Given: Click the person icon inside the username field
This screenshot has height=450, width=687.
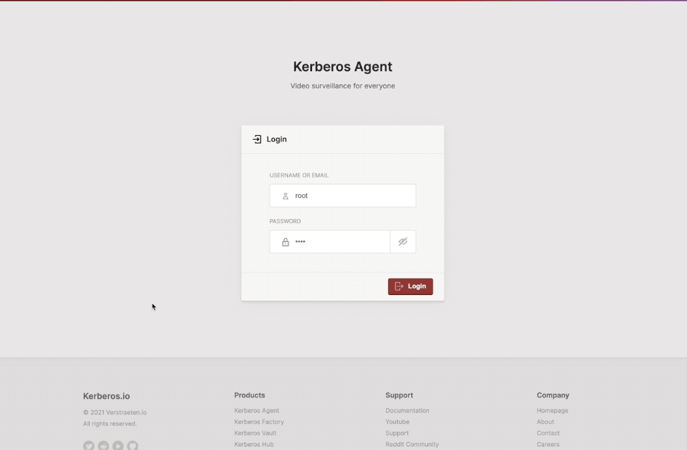Looking at the screenshot, I should tap(285, 195).
